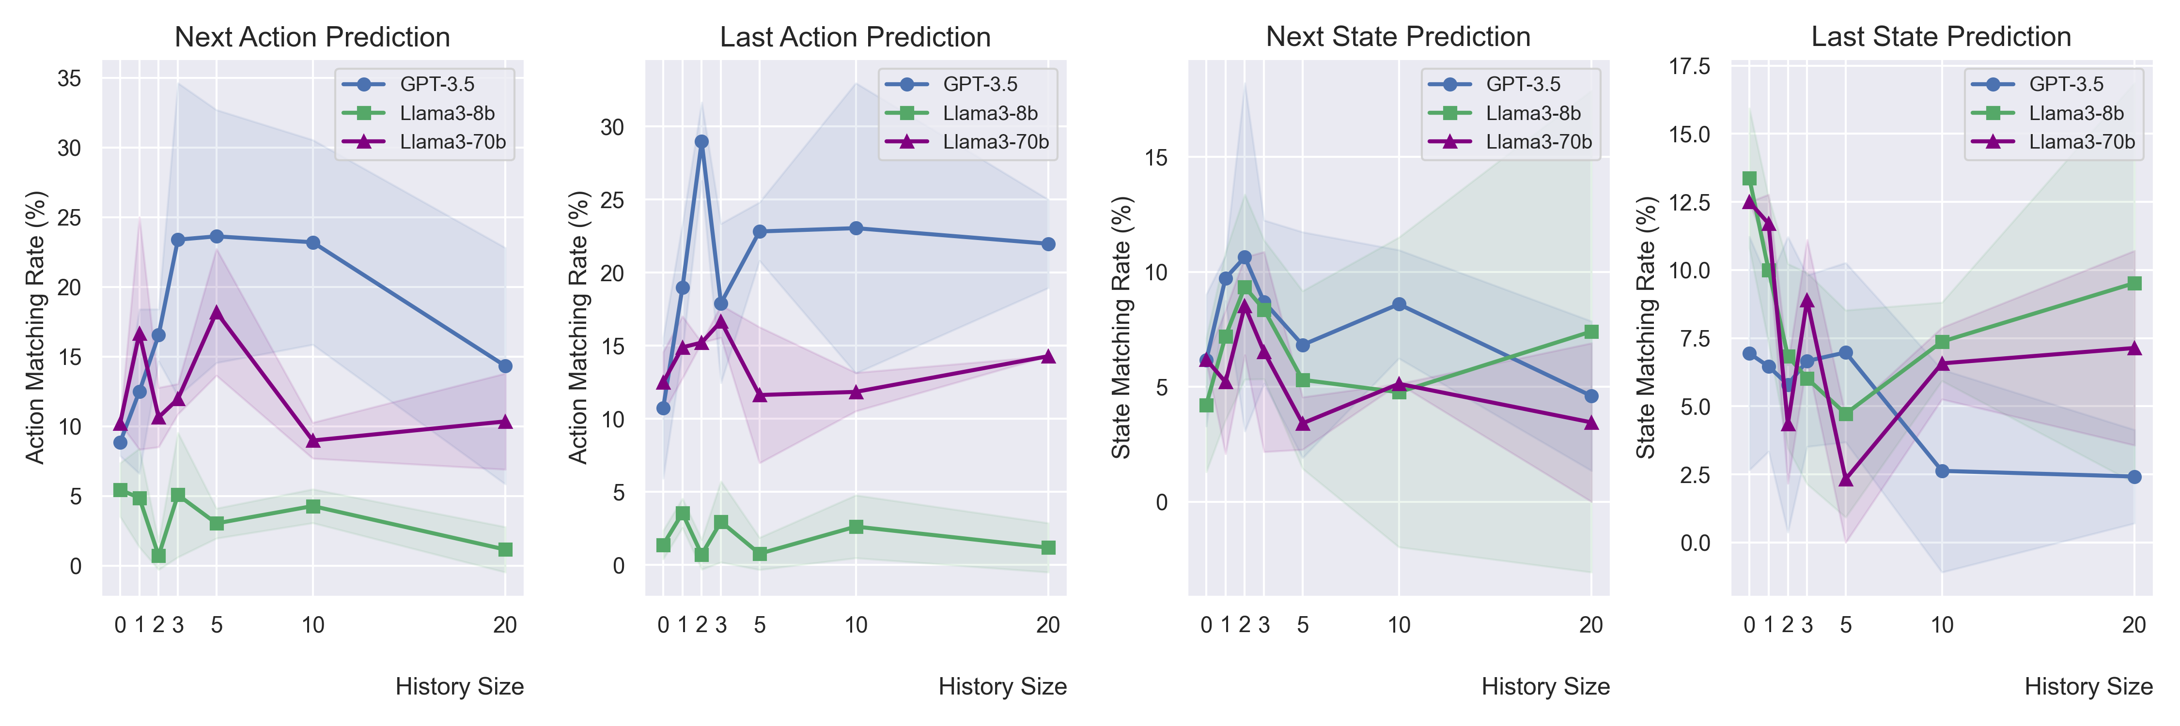Image resolution: width=2180 pixels, height=726 pixels.
Task: Click Llama3-8b square legend marker in Last Action Prediction
Action: pos(907,113)
